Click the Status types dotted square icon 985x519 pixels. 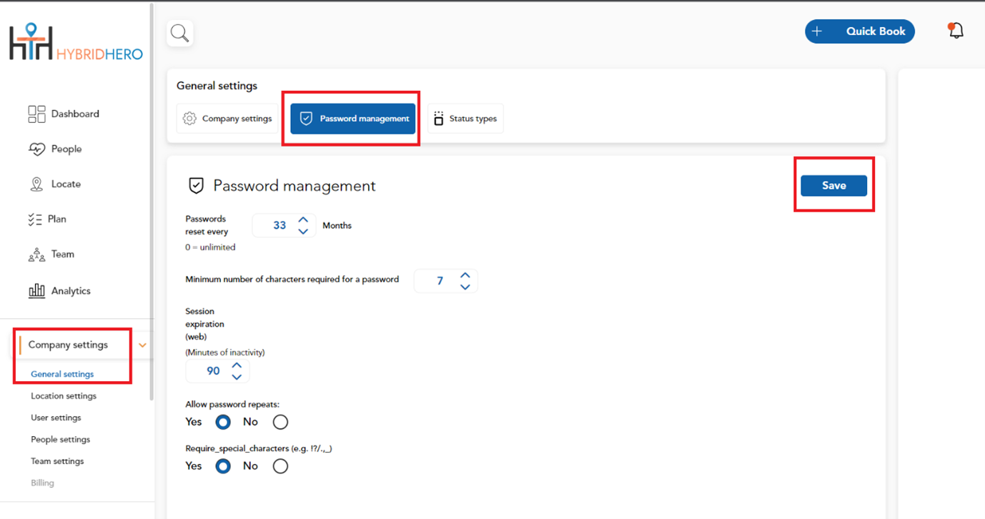tap(439, 119)
